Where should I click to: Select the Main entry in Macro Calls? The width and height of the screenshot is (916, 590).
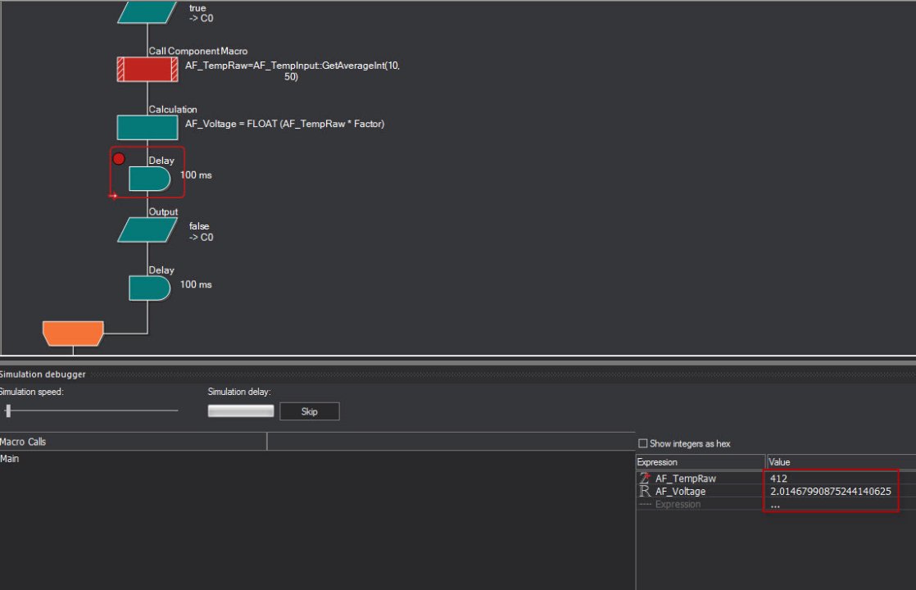pyautogui.click(x=9, y=459)
